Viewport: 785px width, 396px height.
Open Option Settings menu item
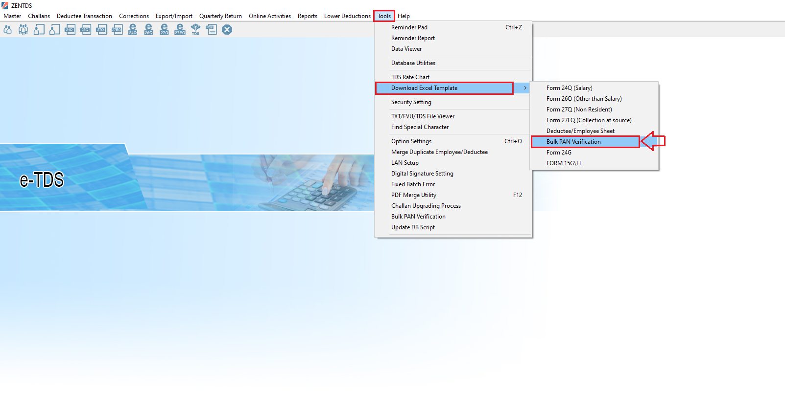[x=453, y=141]
